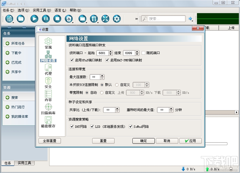
Task: Click the blue arrow search go icon
Action: [190, 19]
